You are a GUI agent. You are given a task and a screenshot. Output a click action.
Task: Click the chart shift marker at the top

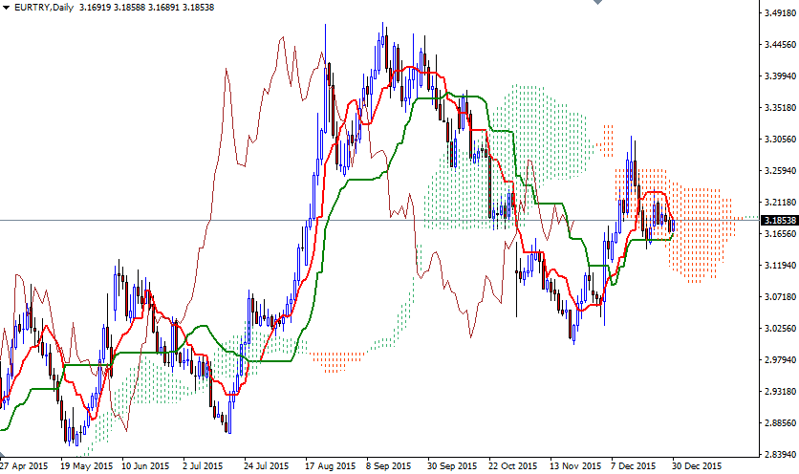[597, 2]
